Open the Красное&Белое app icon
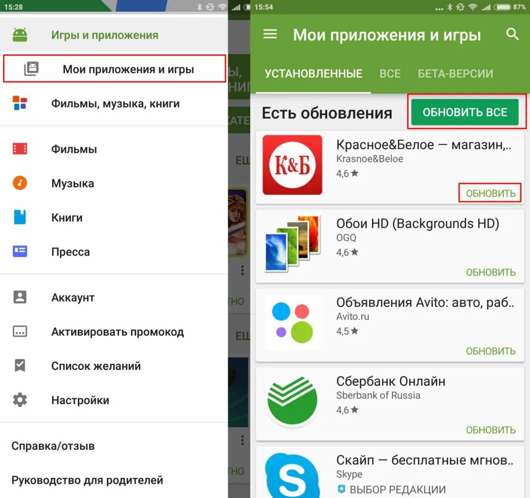 (292, 165)
